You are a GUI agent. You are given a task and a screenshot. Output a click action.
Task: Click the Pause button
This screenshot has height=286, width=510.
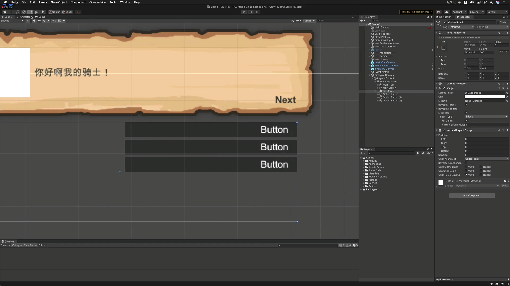(250, 12)
